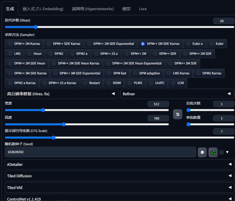Select the PLMS sampler
Screen dimensions: 235x201
click(x=135, y=83)
